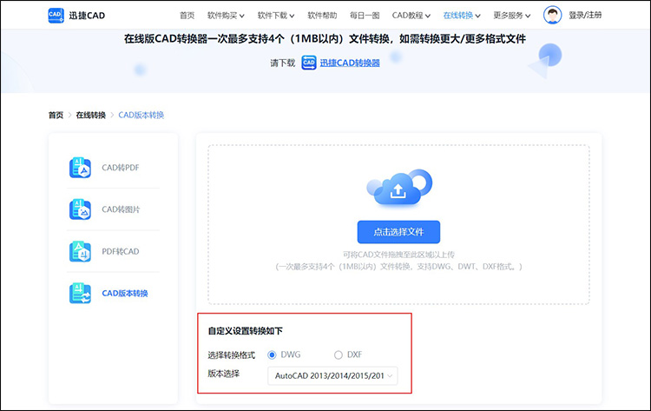Image resolution: width=651 pixels, height=411 pixels.
Task: Expand the 软件购买 menu
Action: [x=226, y=16]
